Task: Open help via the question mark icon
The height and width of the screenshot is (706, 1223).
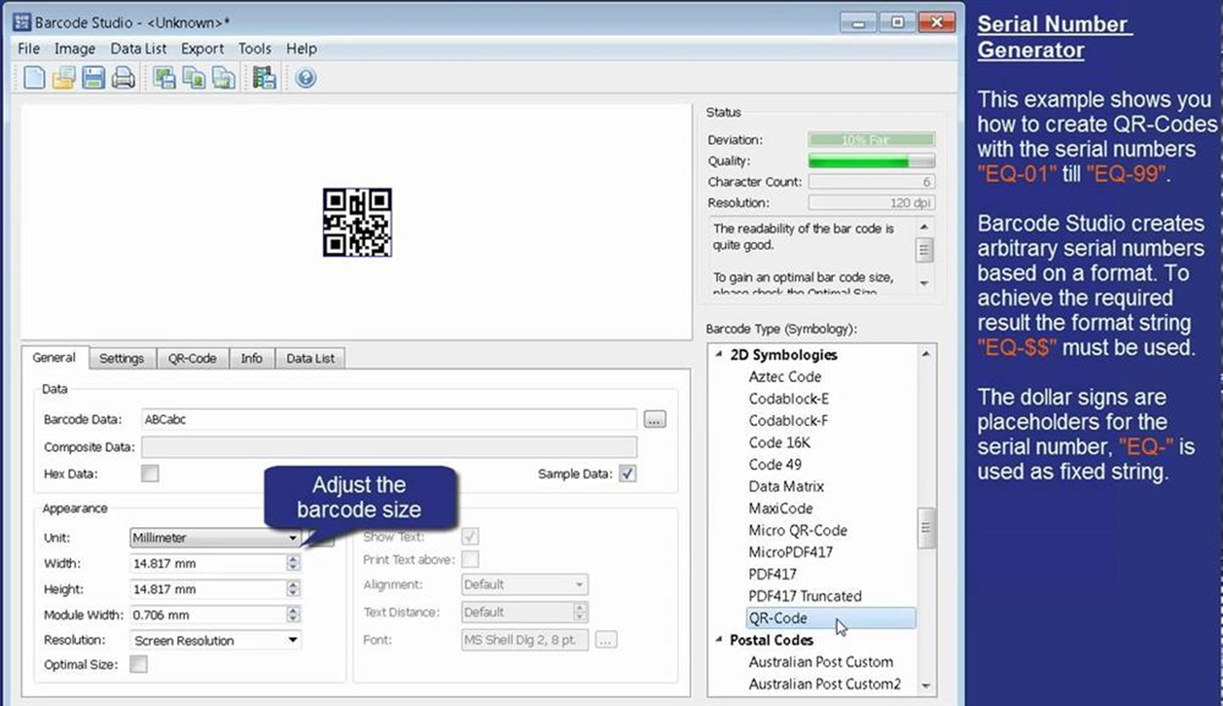Action: point(305,78)
